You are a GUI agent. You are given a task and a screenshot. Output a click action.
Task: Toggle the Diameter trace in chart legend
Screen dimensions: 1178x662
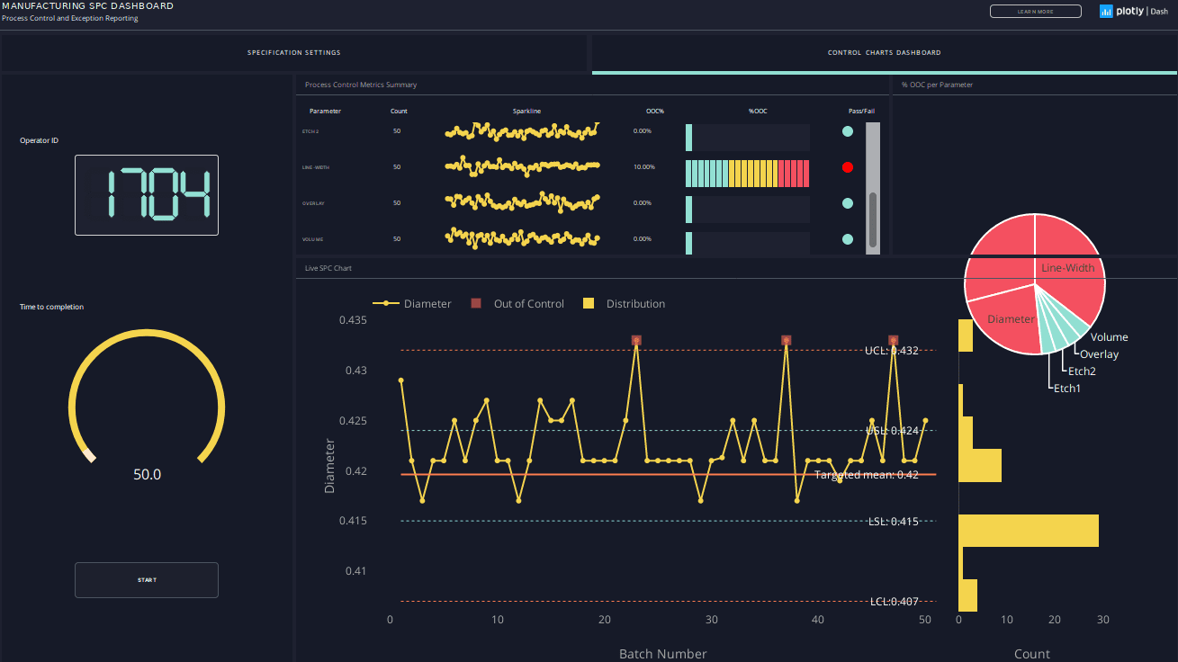click(413, 304)
